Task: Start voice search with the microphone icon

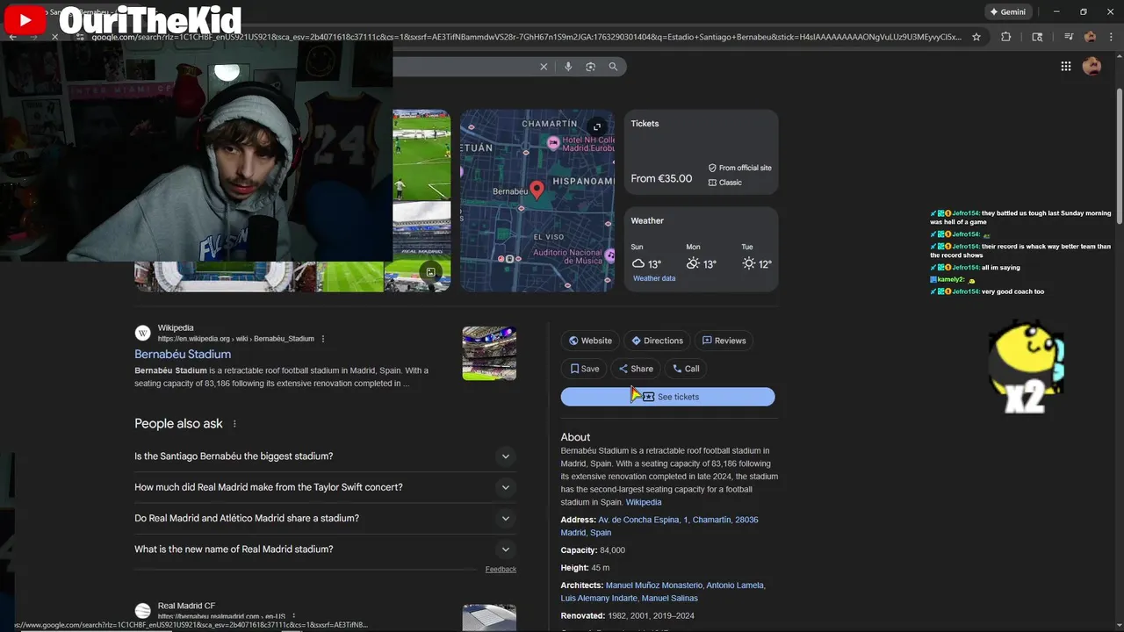Action: (568, 67)
